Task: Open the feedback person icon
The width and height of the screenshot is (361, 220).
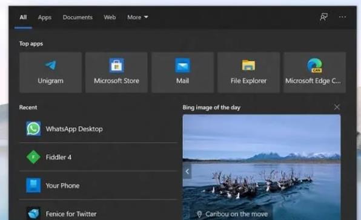Action: (x=323, y=17)
